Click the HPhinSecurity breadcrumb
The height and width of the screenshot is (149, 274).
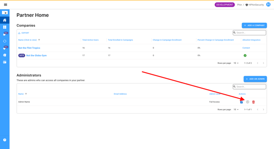[x=256, y=5]
